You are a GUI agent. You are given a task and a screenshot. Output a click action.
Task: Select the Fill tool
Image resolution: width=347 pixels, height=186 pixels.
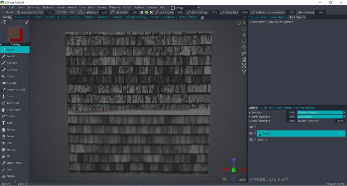tap(8, 156)
